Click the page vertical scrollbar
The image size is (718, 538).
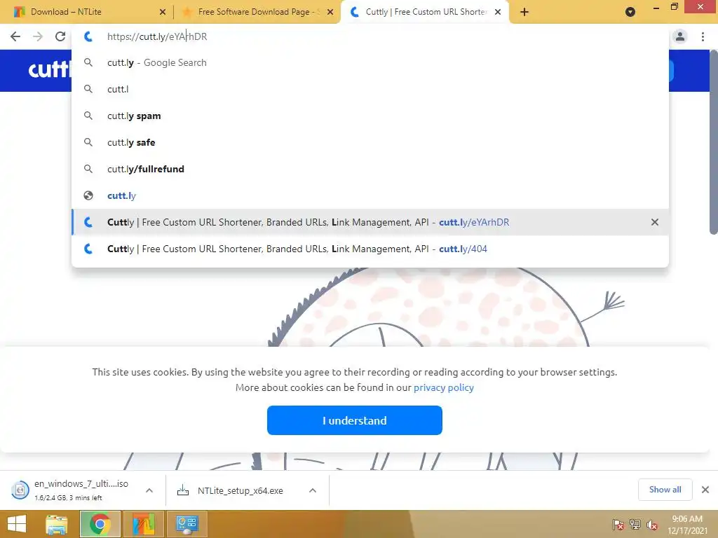(x=713, y=142)
